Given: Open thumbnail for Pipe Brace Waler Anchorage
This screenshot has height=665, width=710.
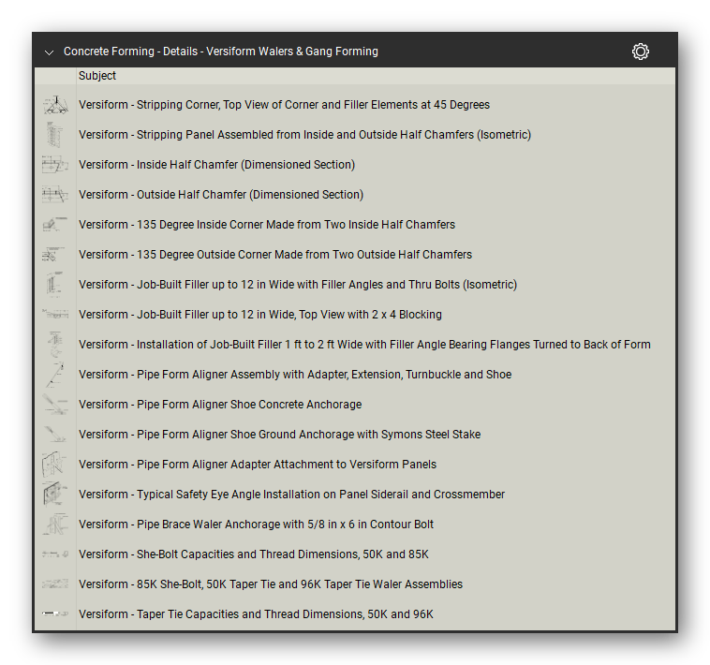Looking at the screenshot, I should (x=55, y=524).
